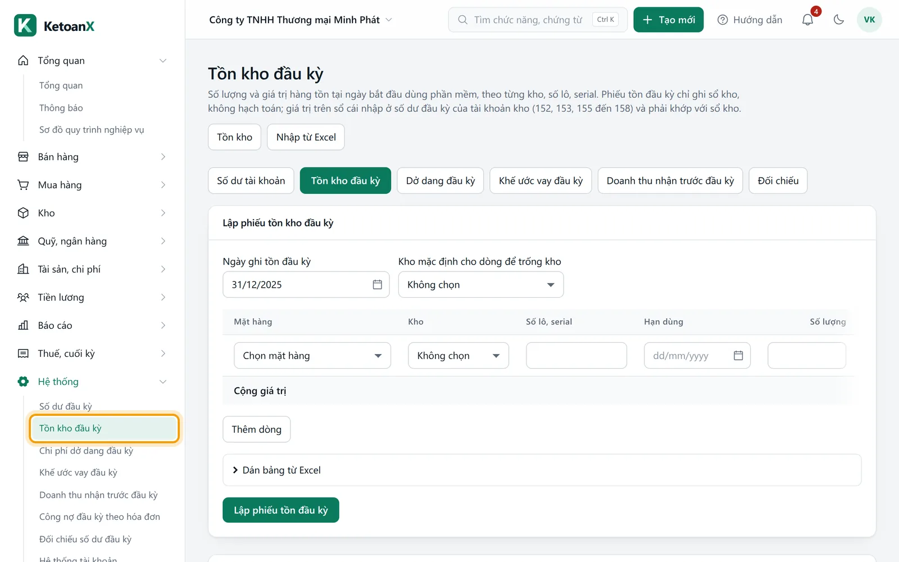Switch to Đối chiếu tab
This screenshot has height=562, width=899.
[x=778, y=180]
